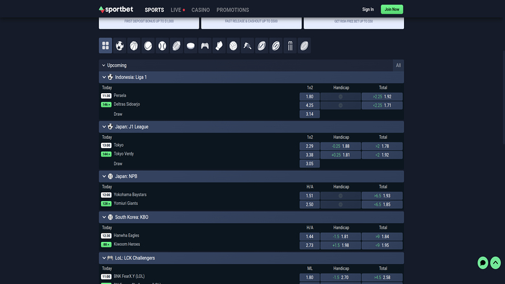The image size is (505, 284).
Task: Bet on Persela at 1.80
Action: click(309, 96)
